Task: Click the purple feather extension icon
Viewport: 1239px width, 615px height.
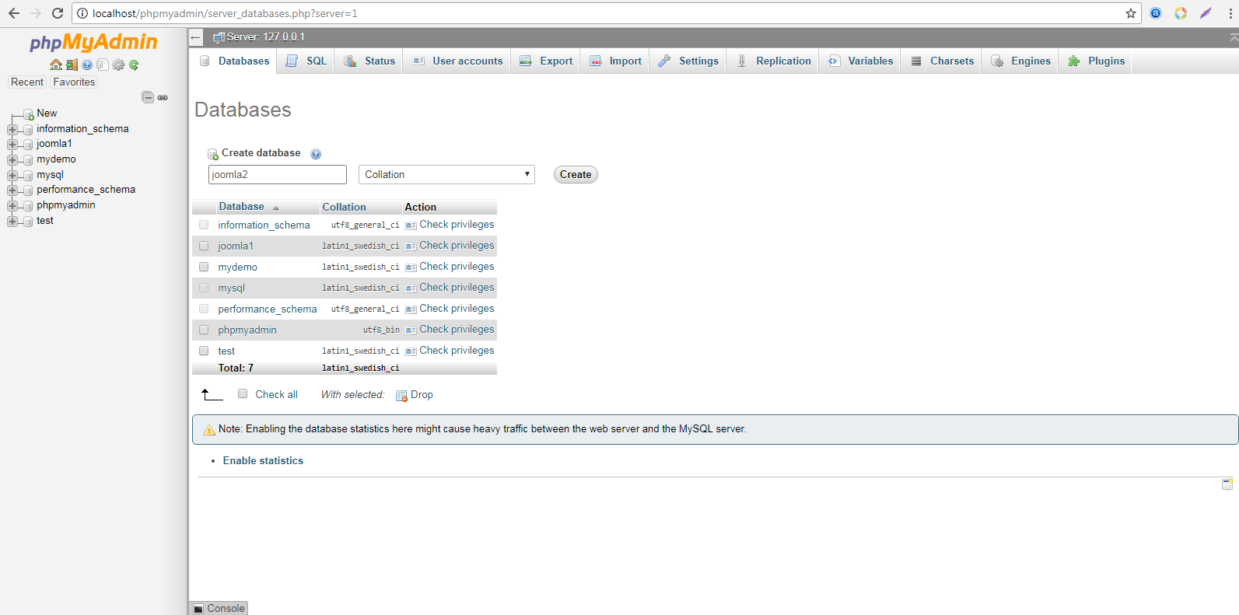Action: [x=1206, y=13]
